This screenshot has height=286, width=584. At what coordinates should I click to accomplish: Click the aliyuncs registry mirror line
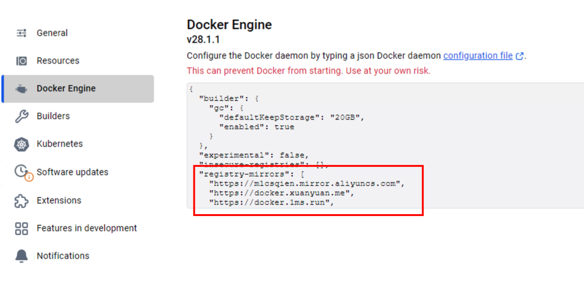point(306,183)
